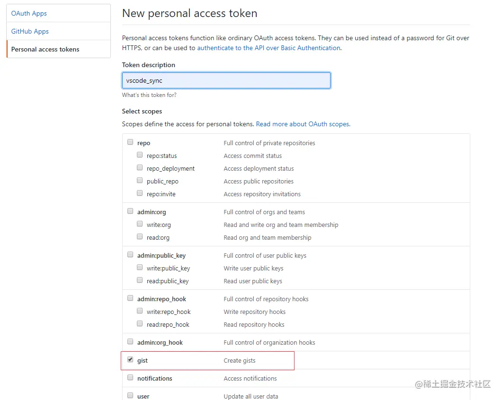
Task: Check the repo:status scope
Action: click(x=140, y=155)
